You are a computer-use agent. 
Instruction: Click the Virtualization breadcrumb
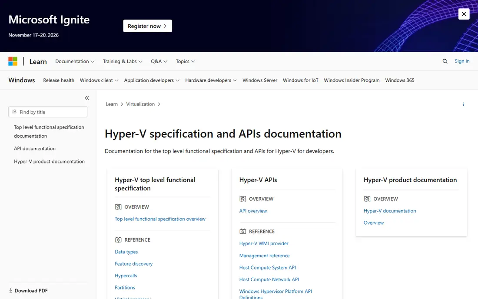(140, 104)
